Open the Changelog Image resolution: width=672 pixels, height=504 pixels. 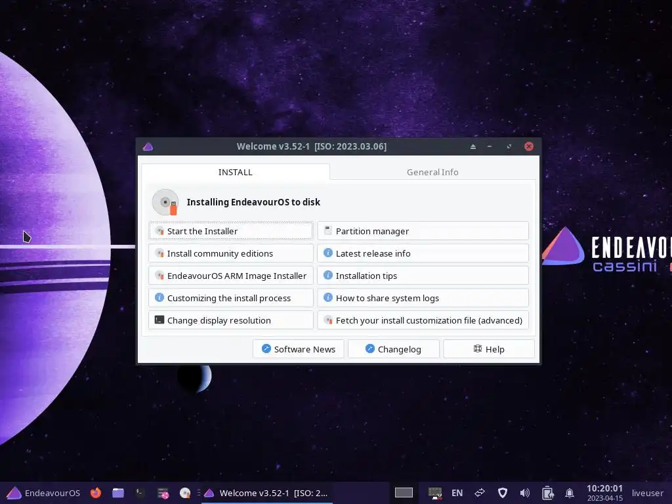click(394, 349)
